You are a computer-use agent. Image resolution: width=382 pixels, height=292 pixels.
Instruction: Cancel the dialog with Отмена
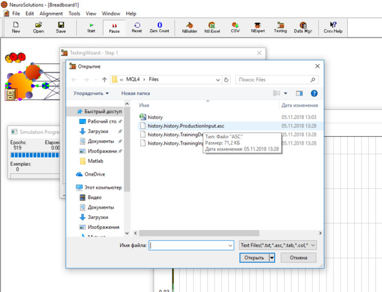[299, 258]
